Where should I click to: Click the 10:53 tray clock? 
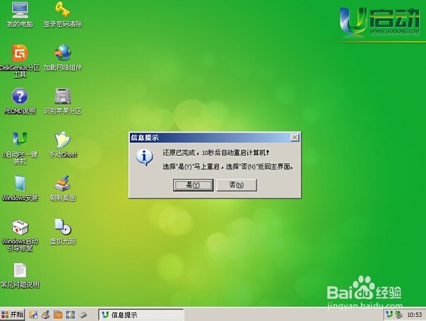(414, 315)
